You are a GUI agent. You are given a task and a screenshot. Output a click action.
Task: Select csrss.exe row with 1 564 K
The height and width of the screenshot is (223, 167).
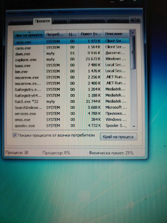tap(71, 47)
